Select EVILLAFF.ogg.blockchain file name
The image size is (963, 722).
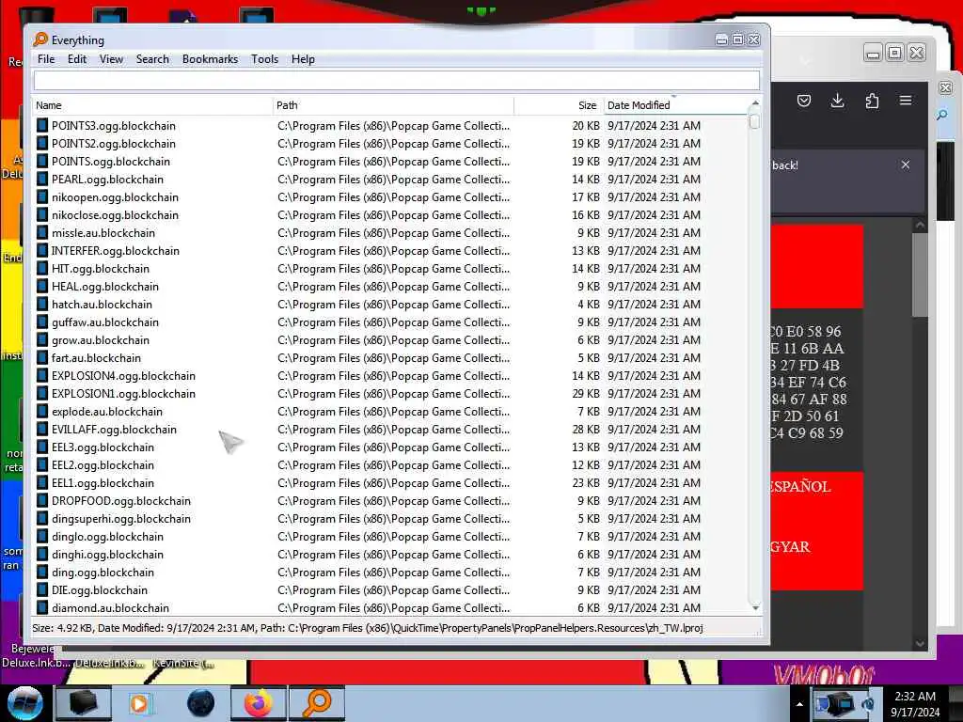114,429
